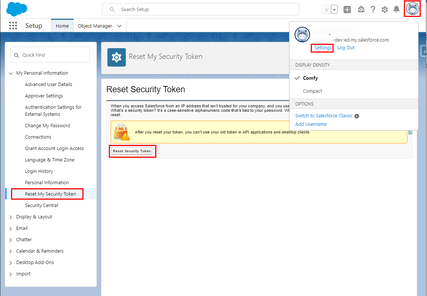The image size is (427, 296).
Task: Click the Search Setup field
Action: 200,10
